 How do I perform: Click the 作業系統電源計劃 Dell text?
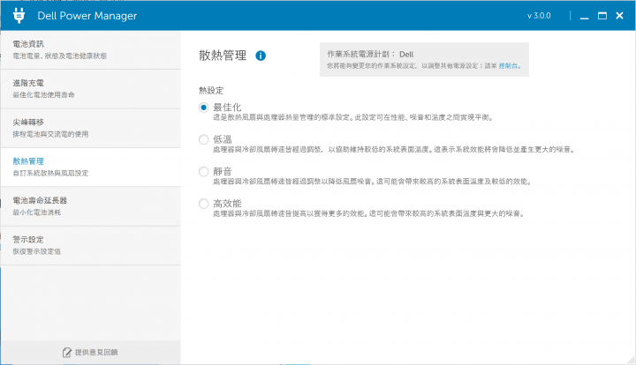click(370, 54)
